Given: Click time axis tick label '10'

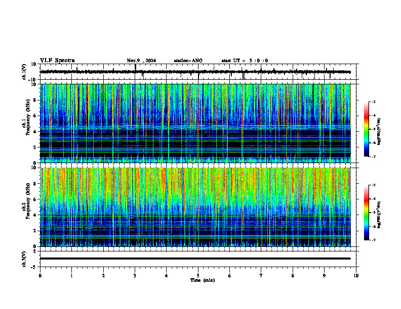Looking at the screenshot, I should 356,276.
